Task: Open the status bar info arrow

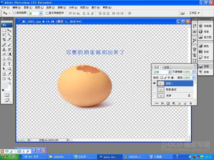Action: (68, 140)
